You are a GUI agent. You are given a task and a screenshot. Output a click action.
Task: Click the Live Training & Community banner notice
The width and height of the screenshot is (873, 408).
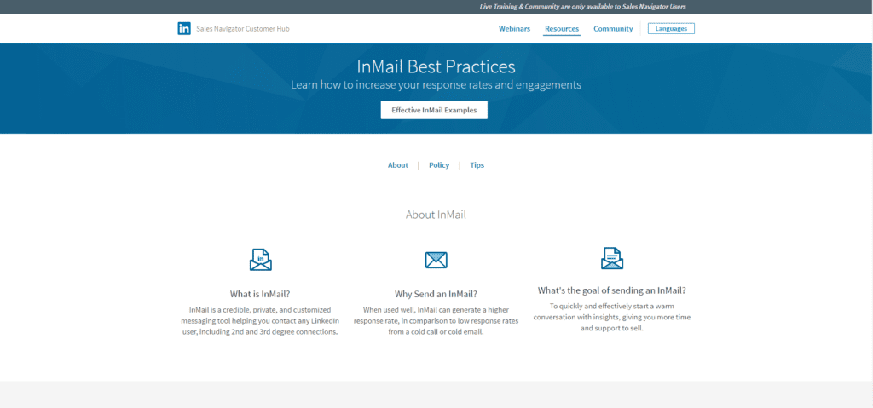click(583, 7)
